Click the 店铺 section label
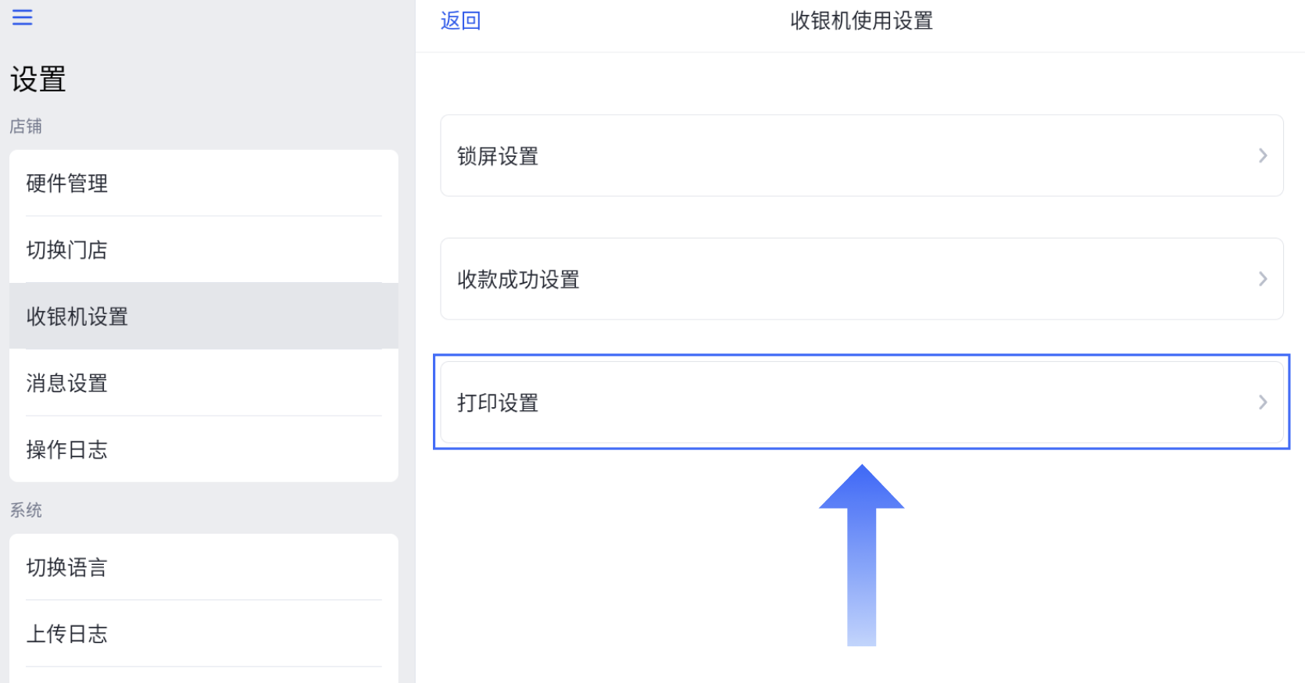This screenshot has width=1305, height=683. pyautogui.click(x=26, y=126)
